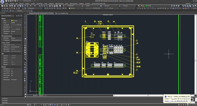The image size is (197, 106).
Task: Toggle snap mode in status bar
Action: (x=28, y=105)
